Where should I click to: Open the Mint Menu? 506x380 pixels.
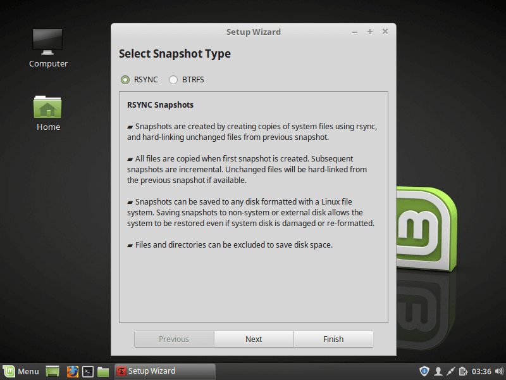[21, 371]
